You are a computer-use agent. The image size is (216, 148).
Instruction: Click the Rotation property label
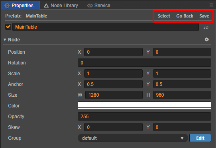click(x=17, y=63)
